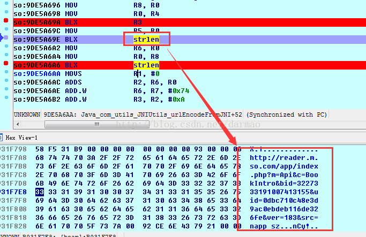Select address so:9DE5A696 in disassembly
Viewport: 366px width, 237px height.
[37, 5]
